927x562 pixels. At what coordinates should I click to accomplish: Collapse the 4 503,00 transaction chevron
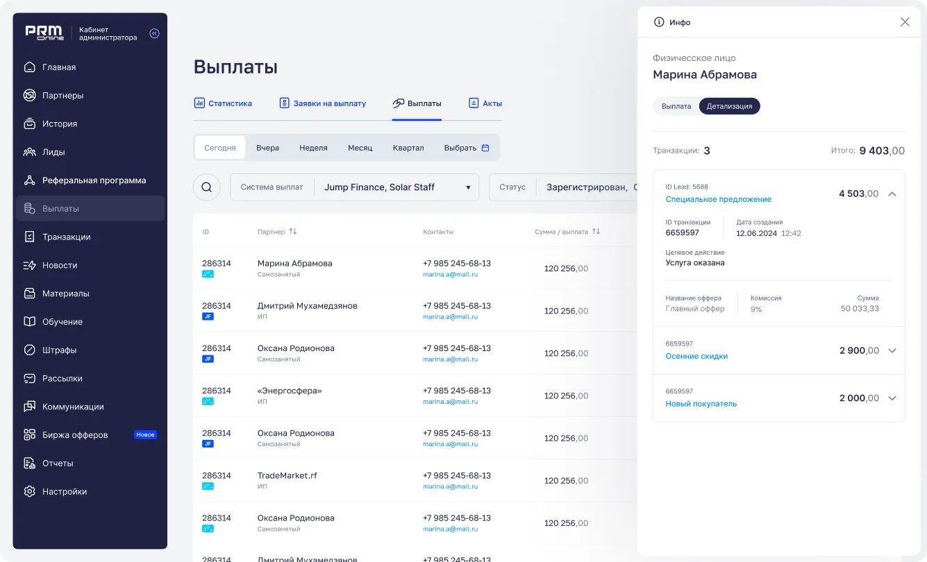click(892, 194)
